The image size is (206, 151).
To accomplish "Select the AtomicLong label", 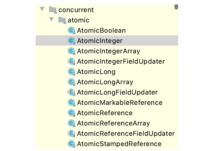I will (x=96, y=72).
